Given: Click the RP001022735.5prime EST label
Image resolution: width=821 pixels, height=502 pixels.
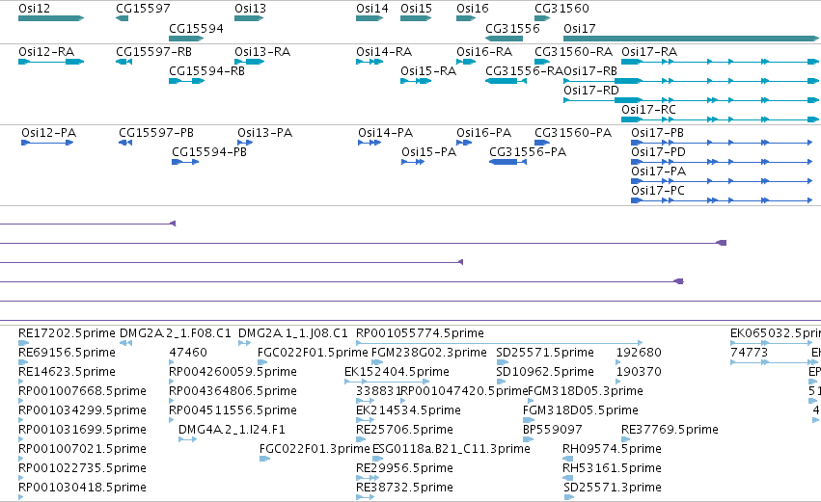Looking at the screenshot, I should point(82,468).
